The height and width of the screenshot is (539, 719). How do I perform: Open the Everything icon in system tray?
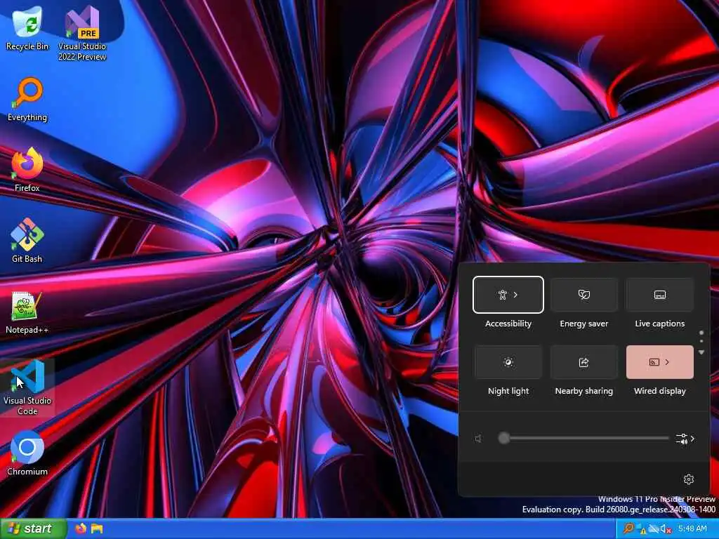click(x=628, y=528)
